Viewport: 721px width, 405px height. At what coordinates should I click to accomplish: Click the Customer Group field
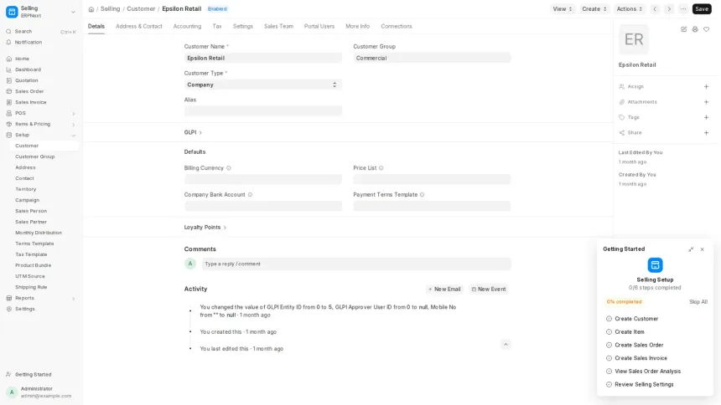(x=432, y=59)
